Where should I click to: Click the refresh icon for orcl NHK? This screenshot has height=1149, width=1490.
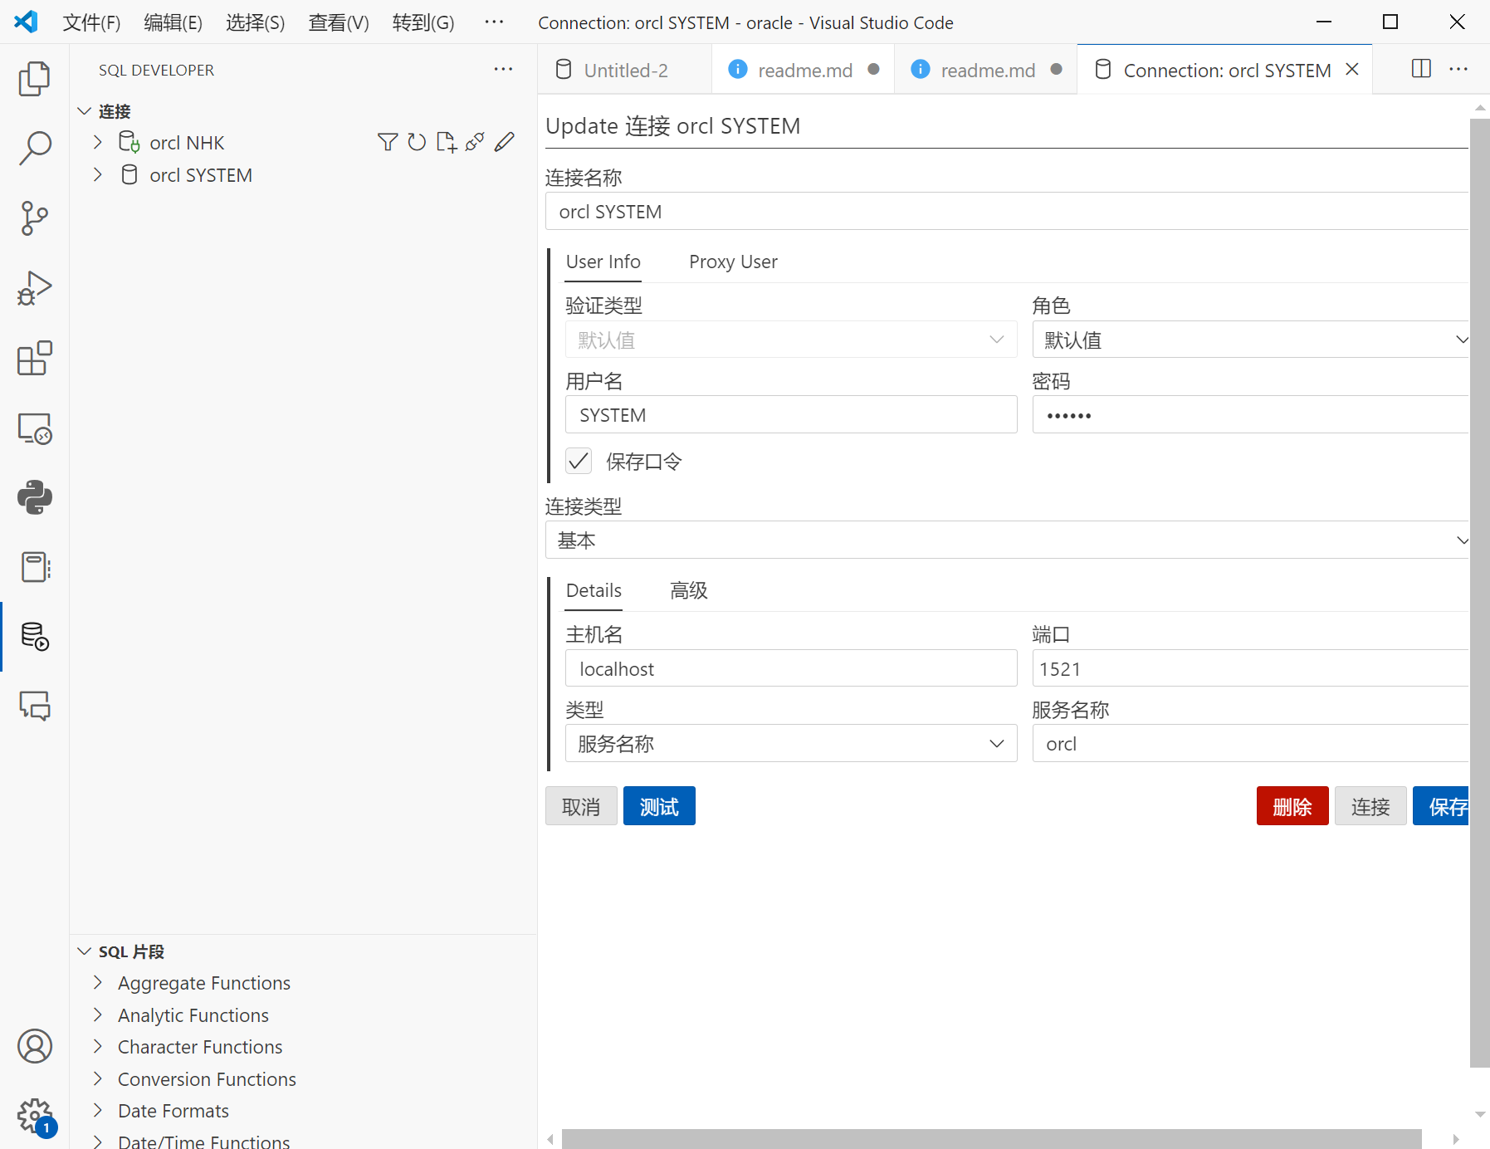pyautogui.click(x=417, y=142)
